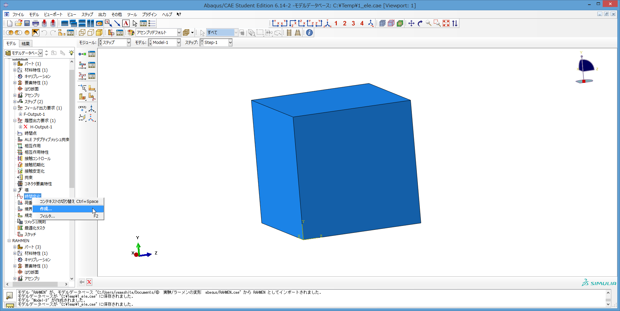Image resolution: width=620 pixels, height=311 pixels.
Task: Choose フィルタ... in context menu
Action: pos(68,216)
